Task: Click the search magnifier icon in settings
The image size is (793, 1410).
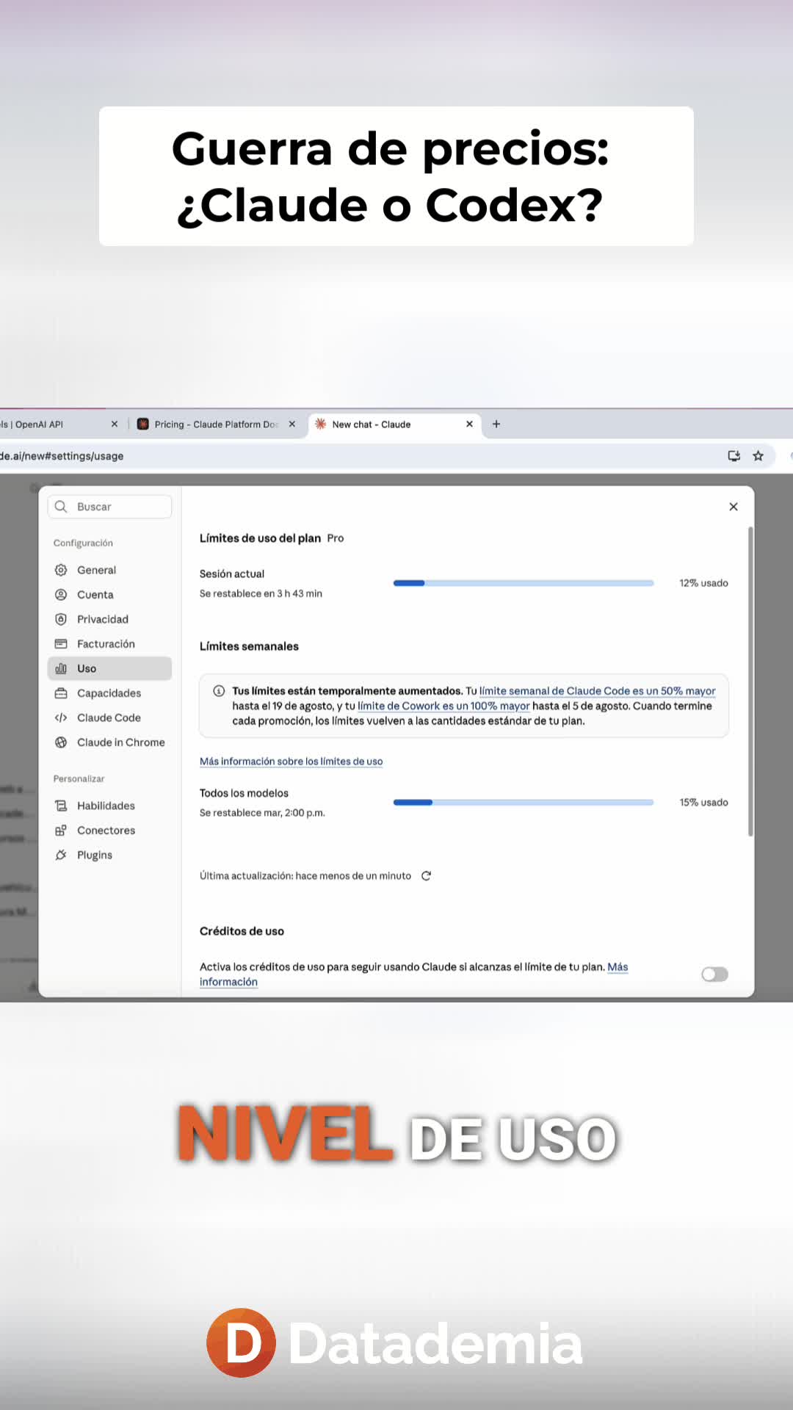Action: (x=61, y=507)
